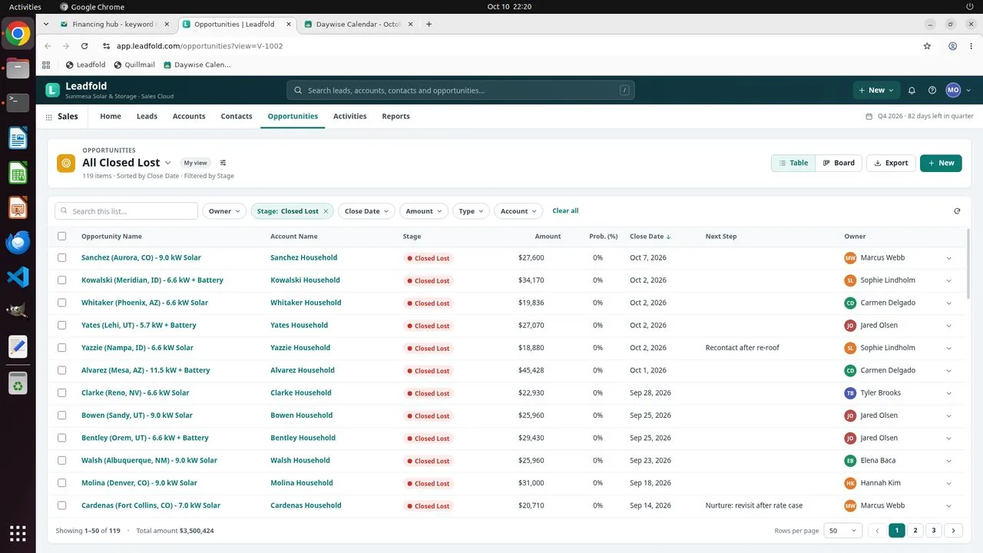Click Hannah Kim avatar in Molina row
This screenshot has height=553, width=983.
click(850, 483)
